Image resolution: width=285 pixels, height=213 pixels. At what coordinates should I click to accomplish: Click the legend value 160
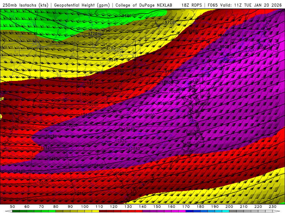click(x=171, y=207)
